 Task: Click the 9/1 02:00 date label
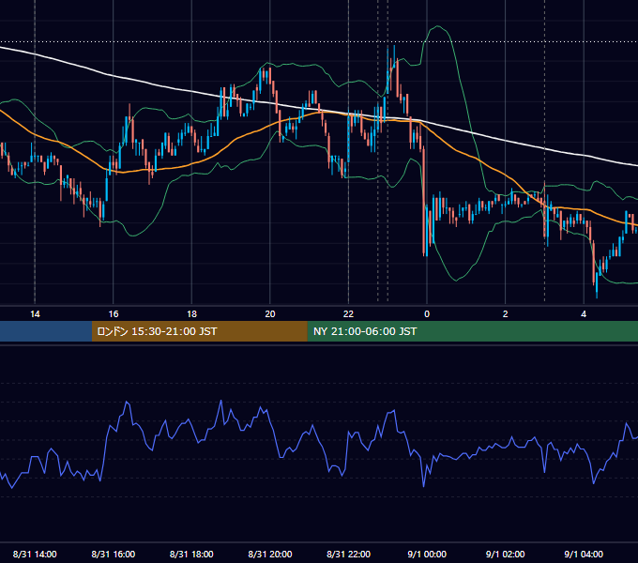tap(506, 554)
